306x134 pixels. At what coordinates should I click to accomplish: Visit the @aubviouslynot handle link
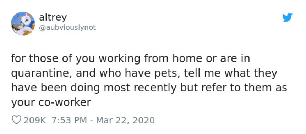coord(67,28)
